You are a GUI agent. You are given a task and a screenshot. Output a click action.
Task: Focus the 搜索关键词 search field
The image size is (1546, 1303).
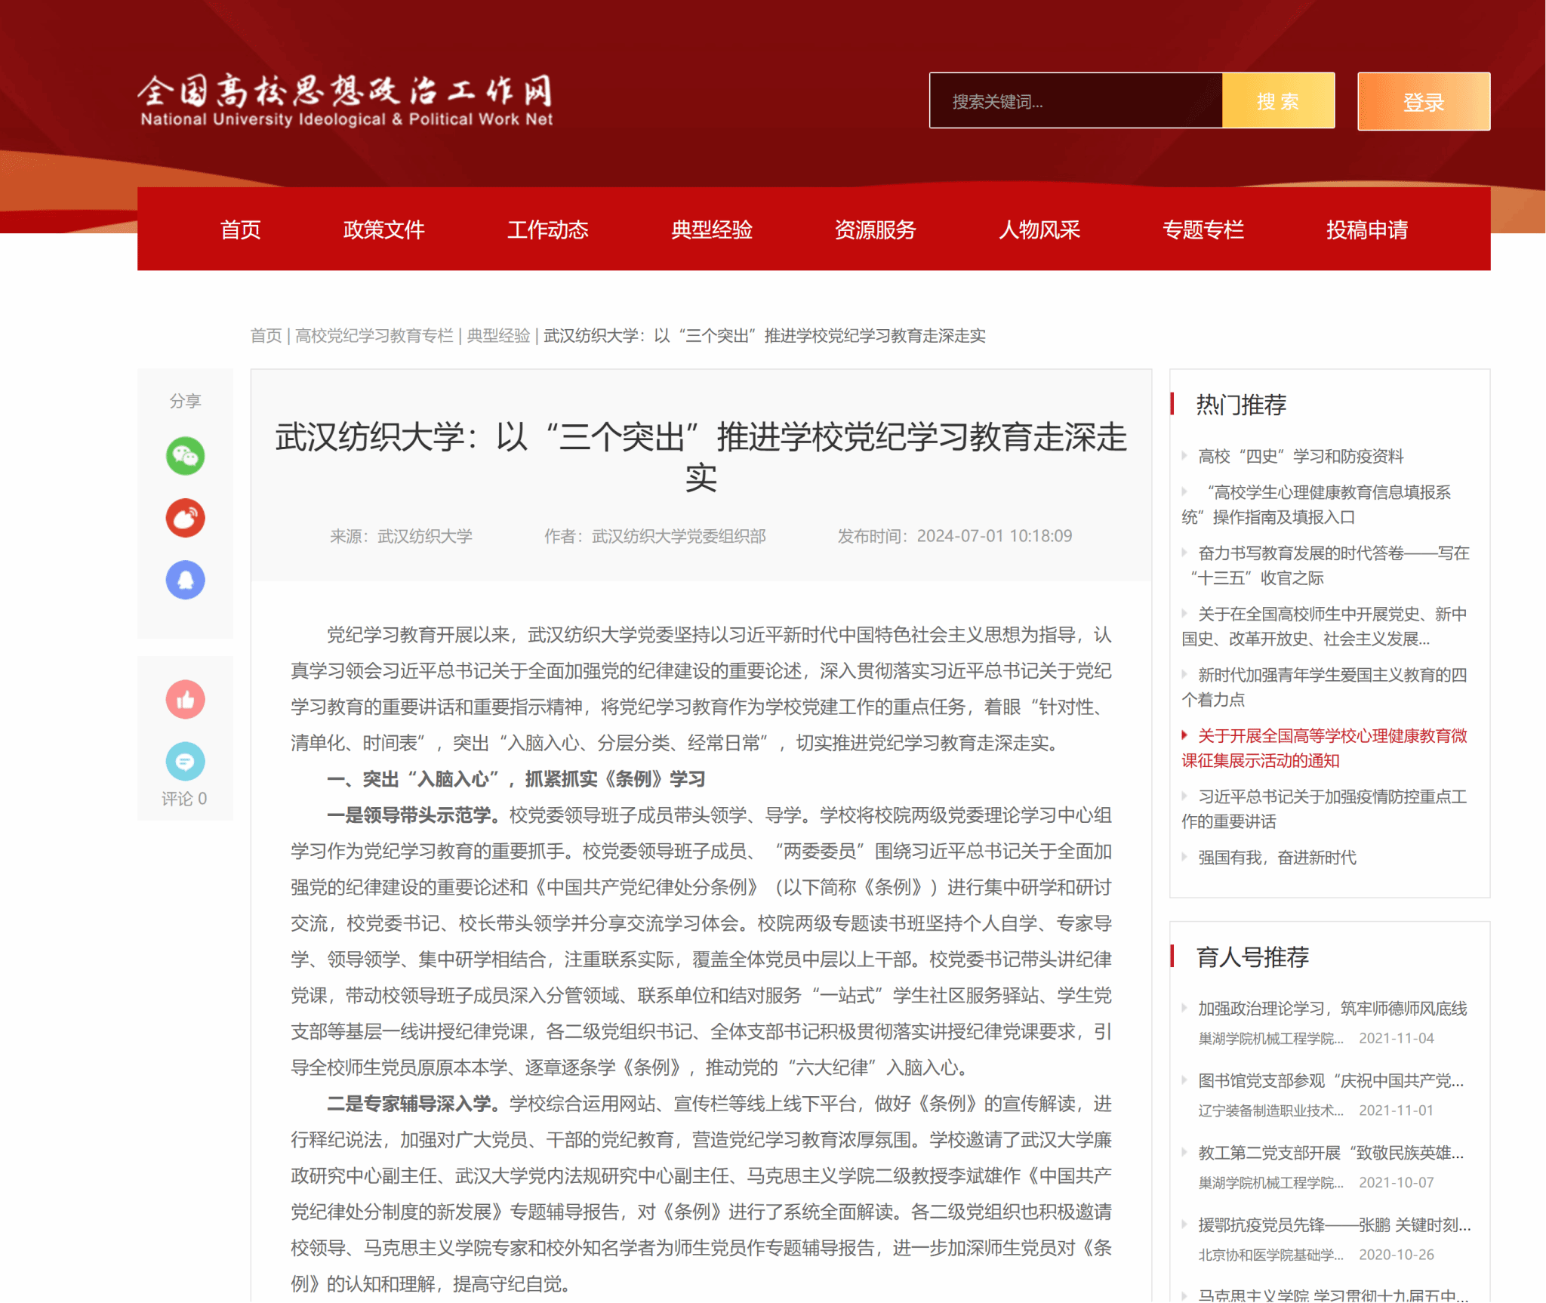click(x=1076, y=101)
